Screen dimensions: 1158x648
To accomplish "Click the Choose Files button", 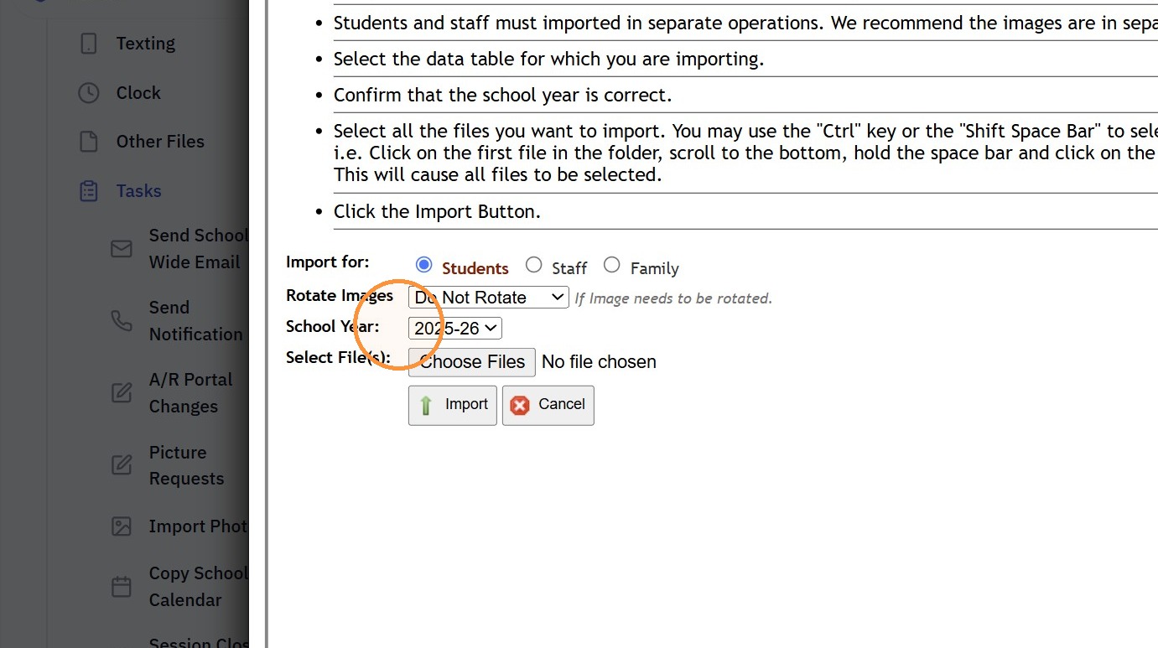I will (x=472, y=362).
